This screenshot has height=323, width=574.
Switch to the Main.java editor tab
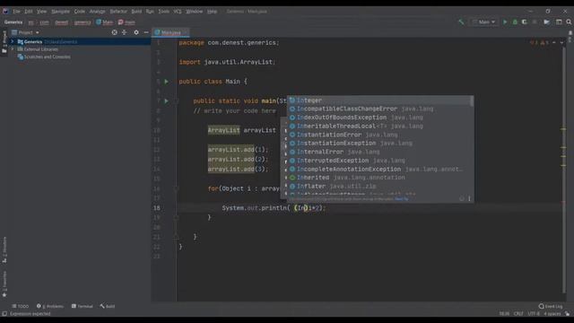pyautogui.click(x=171, y=32)
